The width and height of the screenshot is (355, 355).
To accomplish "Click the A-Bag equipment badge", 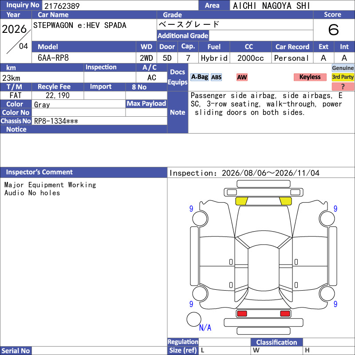I will [199, 77].
